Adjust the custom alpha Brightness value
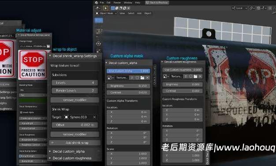 tap(128, 86)
